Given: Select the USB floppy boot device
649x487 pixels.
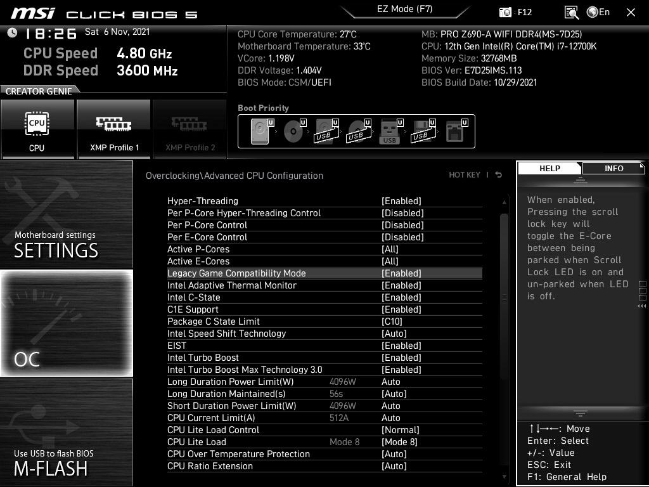Looking at the screenshot, I should click(423, 131).
